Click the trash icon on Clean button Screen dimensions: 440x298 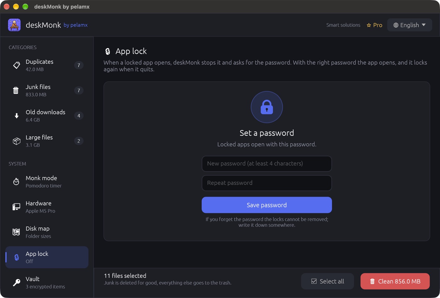pyautogui.click(x=372, y=281)
